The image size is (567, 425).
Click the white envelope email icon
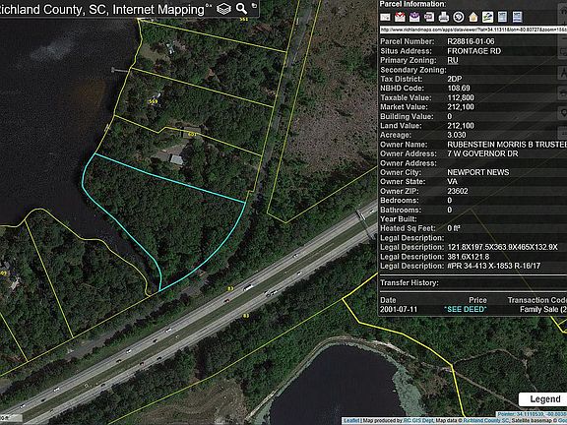[x=385, y=17]
